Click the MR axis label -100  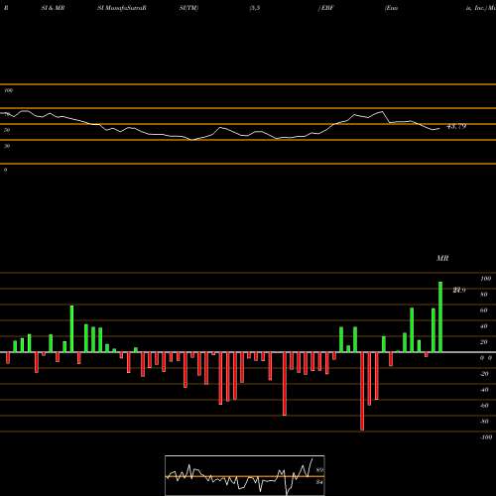tap(485, 437)
